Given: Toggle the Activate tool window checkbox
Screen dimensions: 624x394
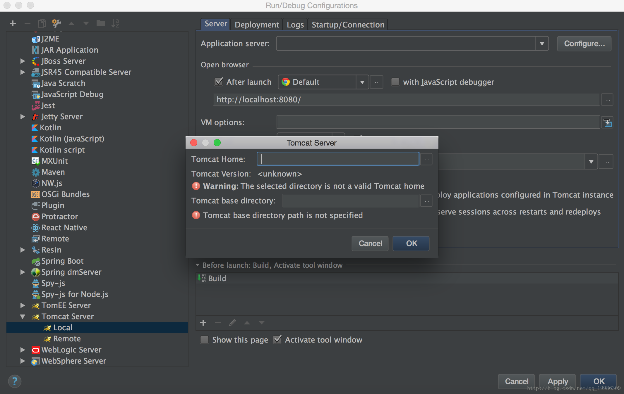Looking at the screenshot, I should [x=277, y=340].
